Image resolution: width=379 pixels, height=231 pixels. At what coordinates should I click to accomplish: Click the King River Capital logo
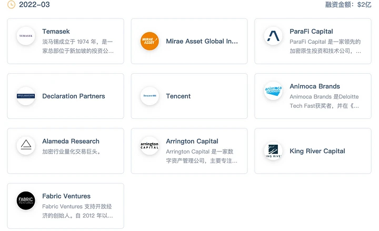(x=273, y=151)
